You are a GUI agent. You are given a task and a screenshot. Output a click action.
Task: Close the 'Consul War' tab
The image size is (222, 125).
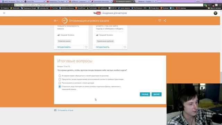44,1
